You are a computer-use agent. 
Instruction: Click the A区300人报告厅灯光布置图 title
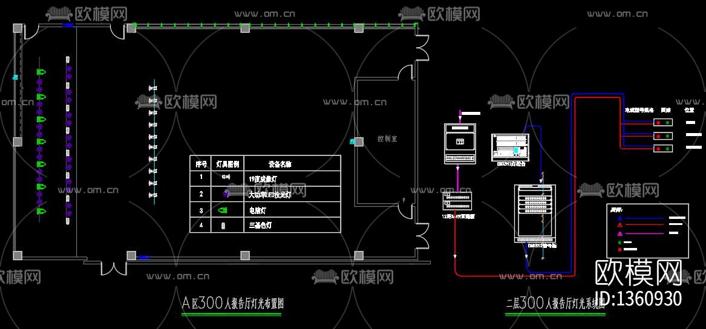click(x=233, y=303)
